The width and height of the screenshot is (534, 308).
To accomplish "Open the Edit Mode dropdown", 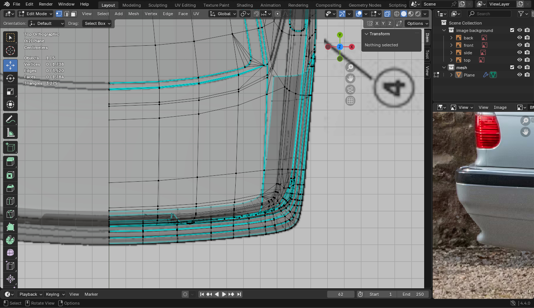I will pos(36,14).
